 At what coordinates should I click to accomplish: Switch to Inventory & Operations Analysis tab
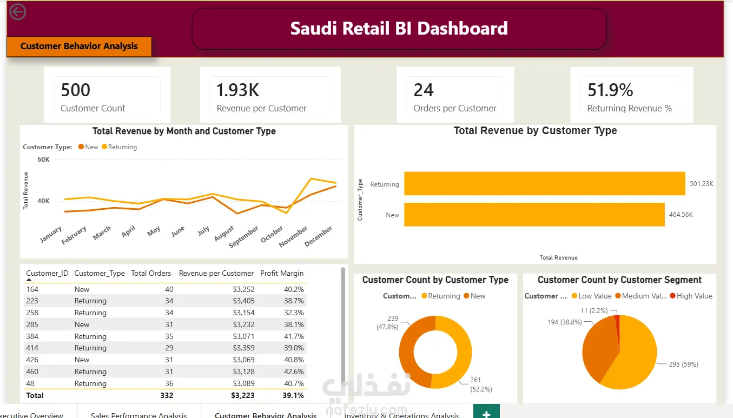[x=402, y=413]
